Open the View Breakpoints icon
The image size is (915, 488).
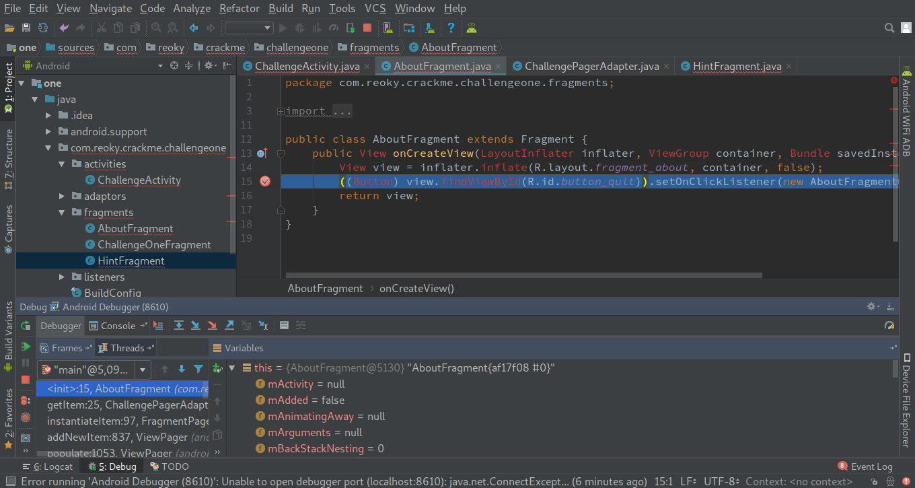(26, 400)
